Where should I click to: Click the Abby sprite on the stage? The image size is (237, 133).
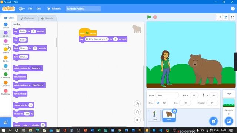166,69
